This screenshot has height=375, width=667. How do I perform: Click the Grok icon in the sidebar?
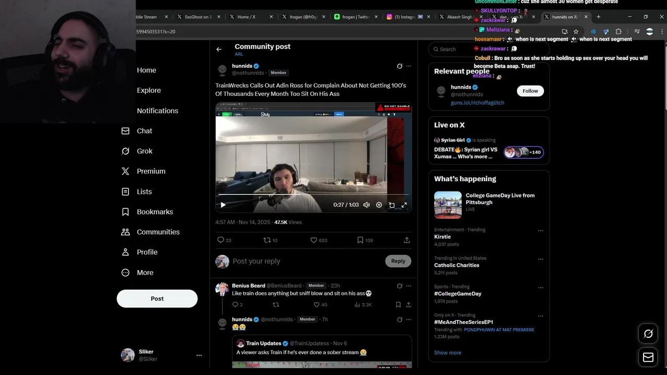[x=125, y=151]
